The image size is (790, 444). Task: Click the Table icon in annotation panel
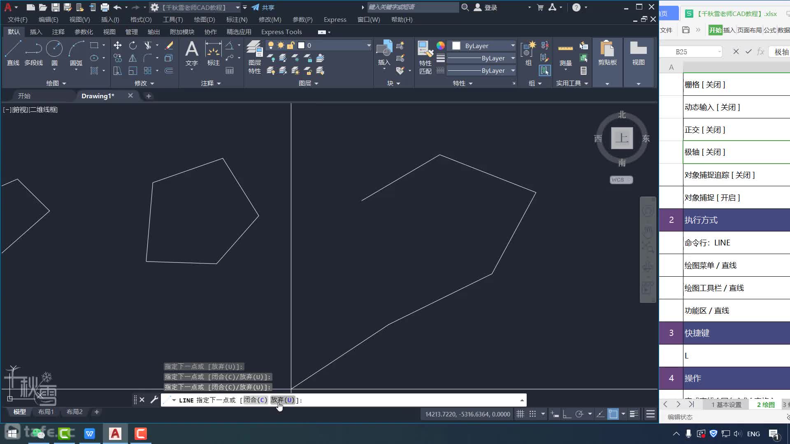click(230, 71)
